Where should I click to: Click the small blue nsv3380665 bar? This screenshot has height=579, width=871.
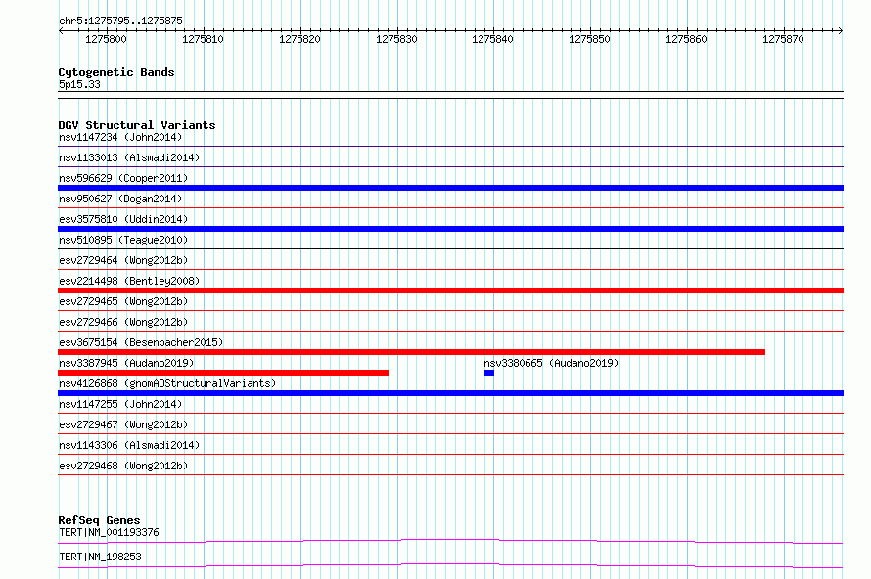[x=489, y=373]
